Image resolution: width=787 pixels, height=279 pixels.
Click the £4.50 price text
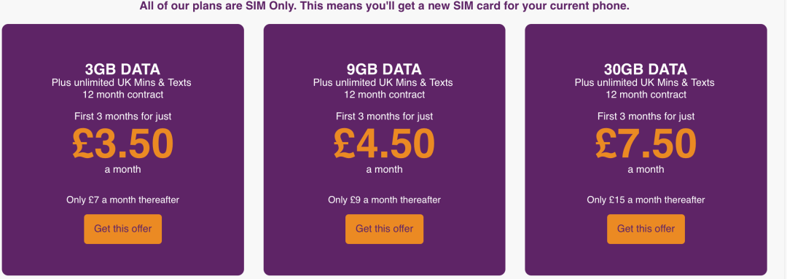pos(385,144)
